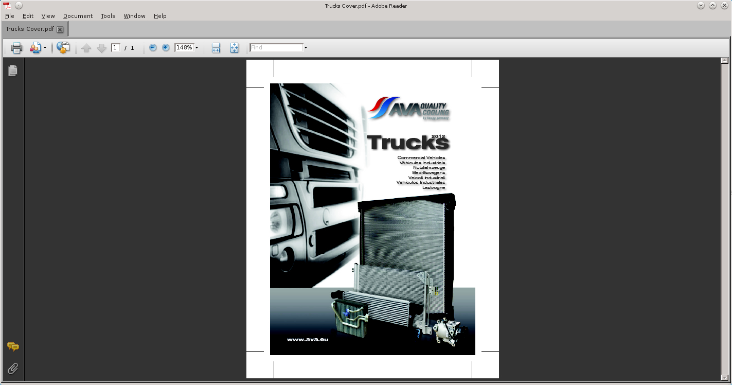This screenshot has height=385, width=732.
Task: Go to previous page with up arrow
Action: tap(86, 48)
